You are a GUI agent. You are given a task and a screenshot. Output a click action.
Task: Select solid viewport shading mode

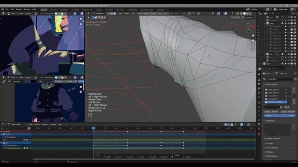[x=244, y=13]
